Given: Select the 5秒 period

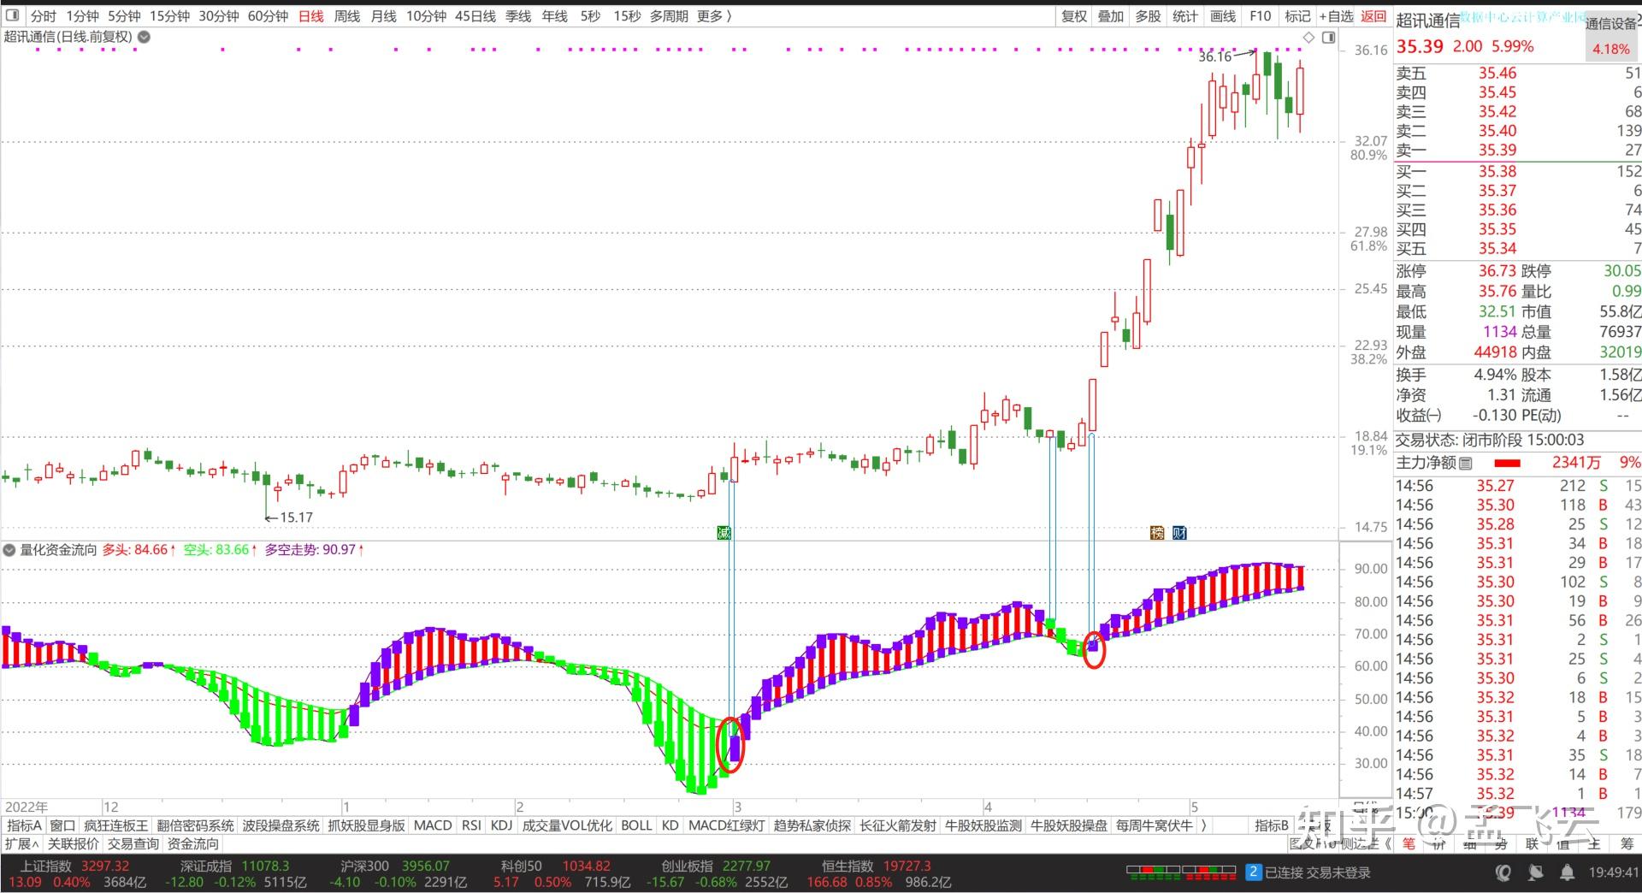Looking at the screenshot, I should [590, 16].
